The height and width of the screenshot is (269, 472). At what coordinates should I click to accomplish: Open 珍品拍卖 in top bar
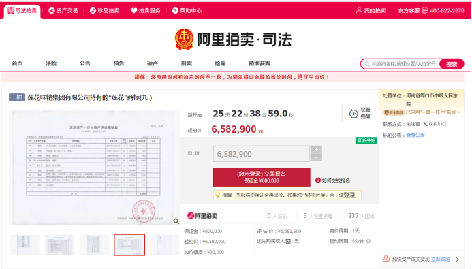pos(104,11)
